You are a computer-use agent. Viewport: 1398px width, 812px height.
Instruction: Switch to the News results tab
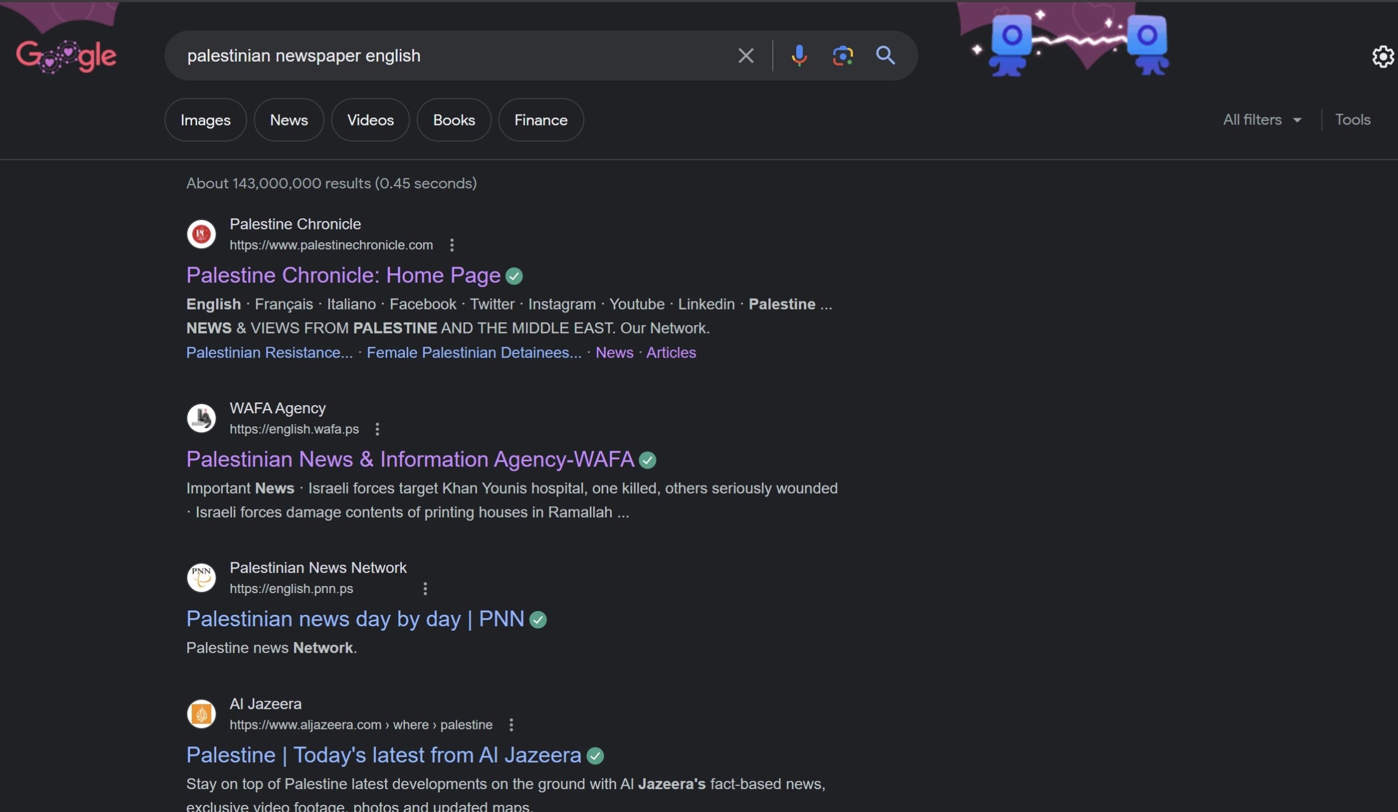(288, 120)
